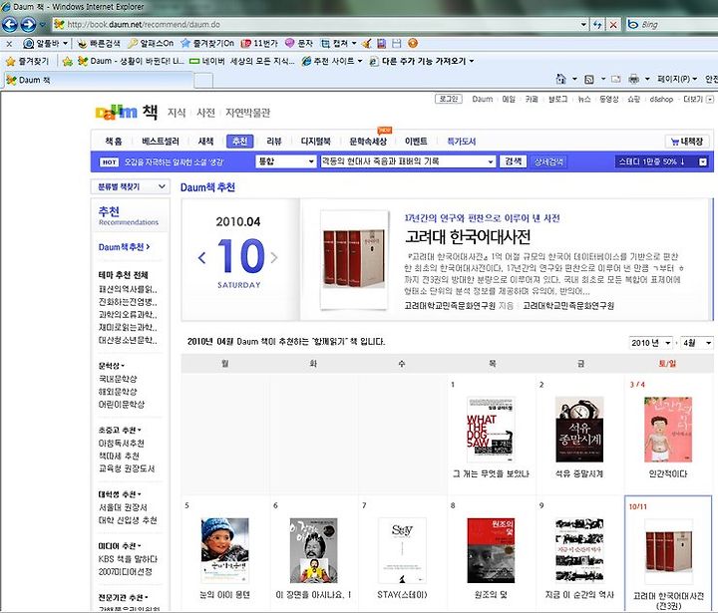This screenshot has height=613, width=718.
Task: Click the 서울대 권장서 sidebar link
Action: point(123,507)
